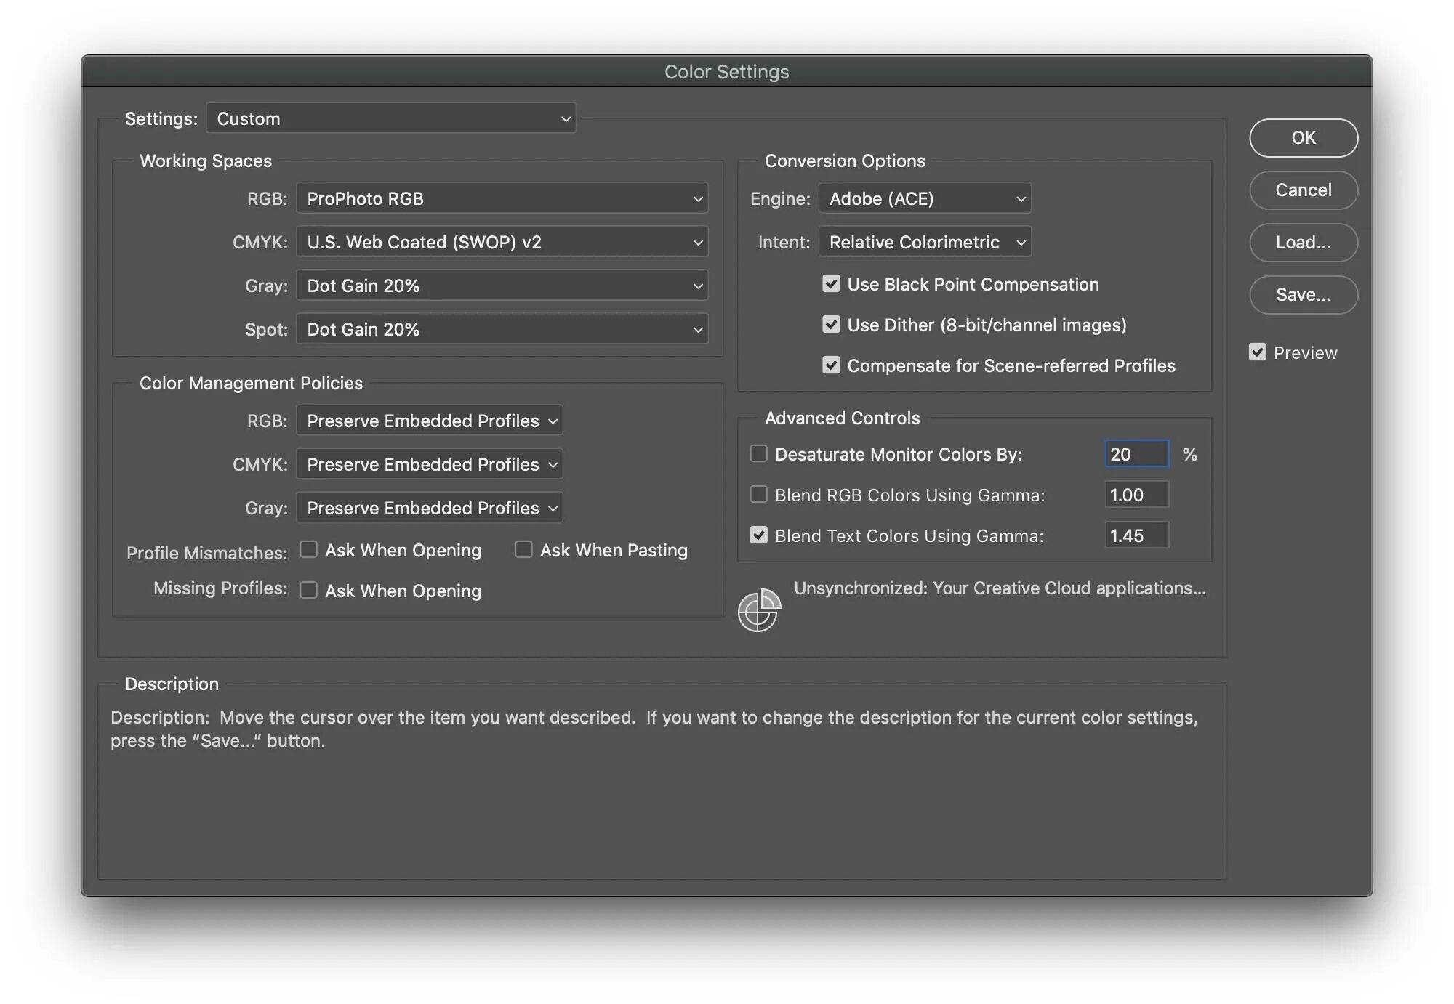Expand the CMYK working space menu
The height and width of the screenshot is (1004, 1454).
[502, 242]
